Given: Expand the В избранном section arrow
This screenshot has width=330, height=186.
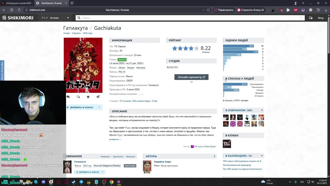Looking at the screenshot, I should [262, 110].
